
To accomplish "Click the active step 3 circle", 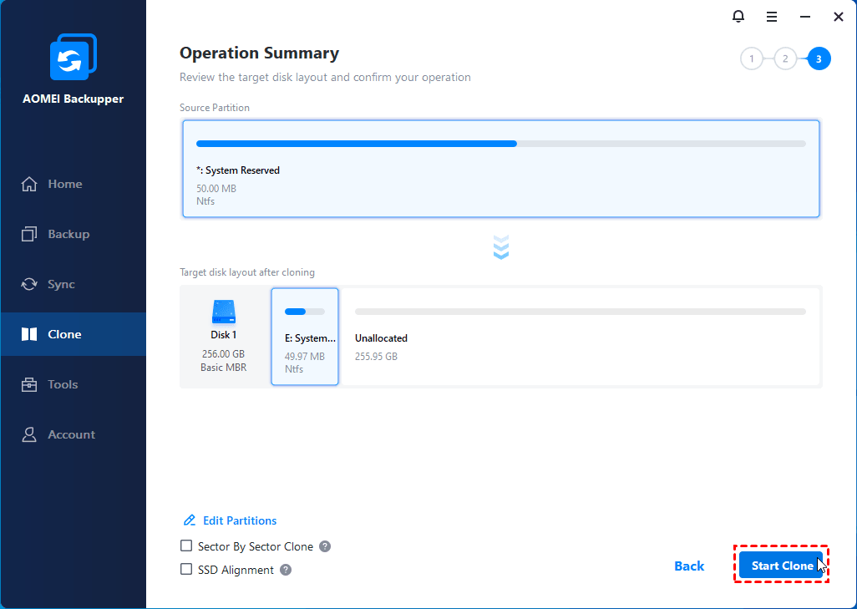I will point(819,59).
